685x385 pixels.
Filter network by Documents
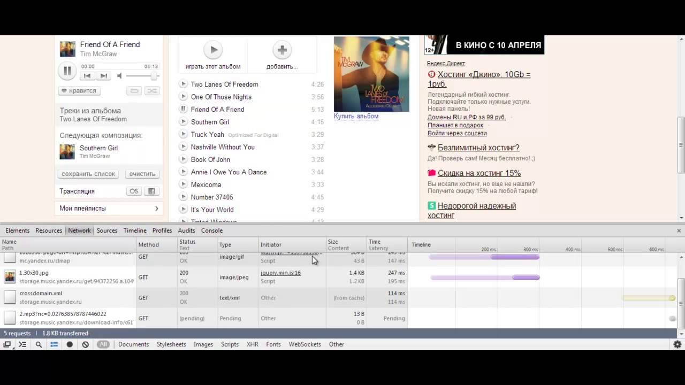coord(133,344)
